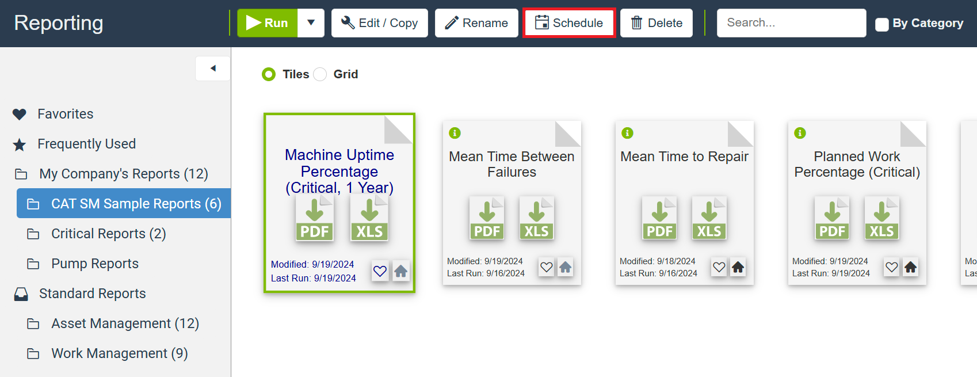The image size is (977, 377).
Task: Open Favorites in the sidebar
Action: point(65,114)
